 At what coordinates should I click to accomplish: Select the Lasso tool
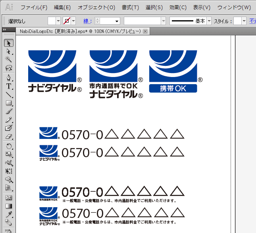click(x=9, y=68)
